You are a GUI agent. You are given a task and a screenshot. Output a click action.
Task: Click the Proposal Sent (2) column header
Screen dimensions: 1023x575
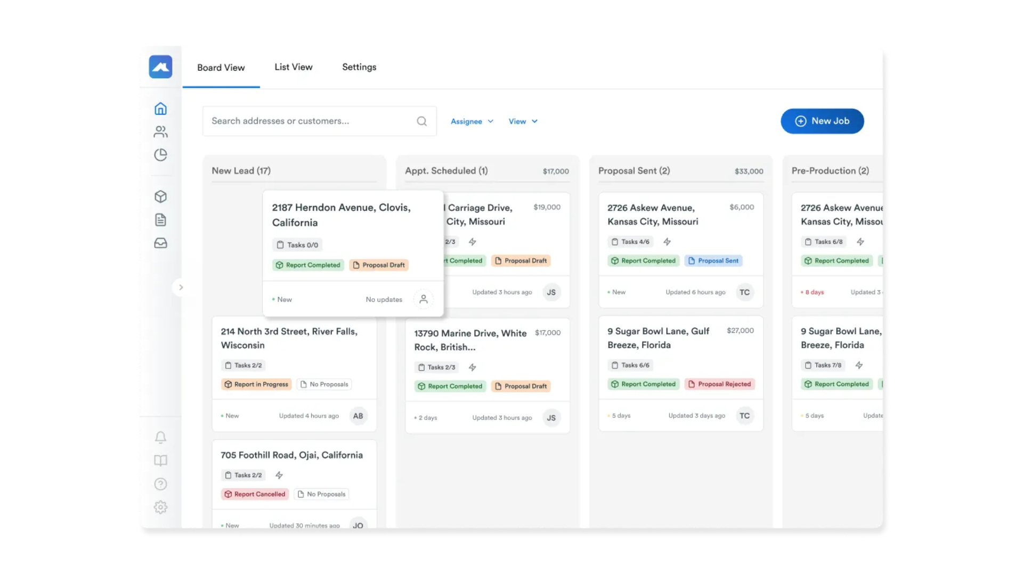634,171
